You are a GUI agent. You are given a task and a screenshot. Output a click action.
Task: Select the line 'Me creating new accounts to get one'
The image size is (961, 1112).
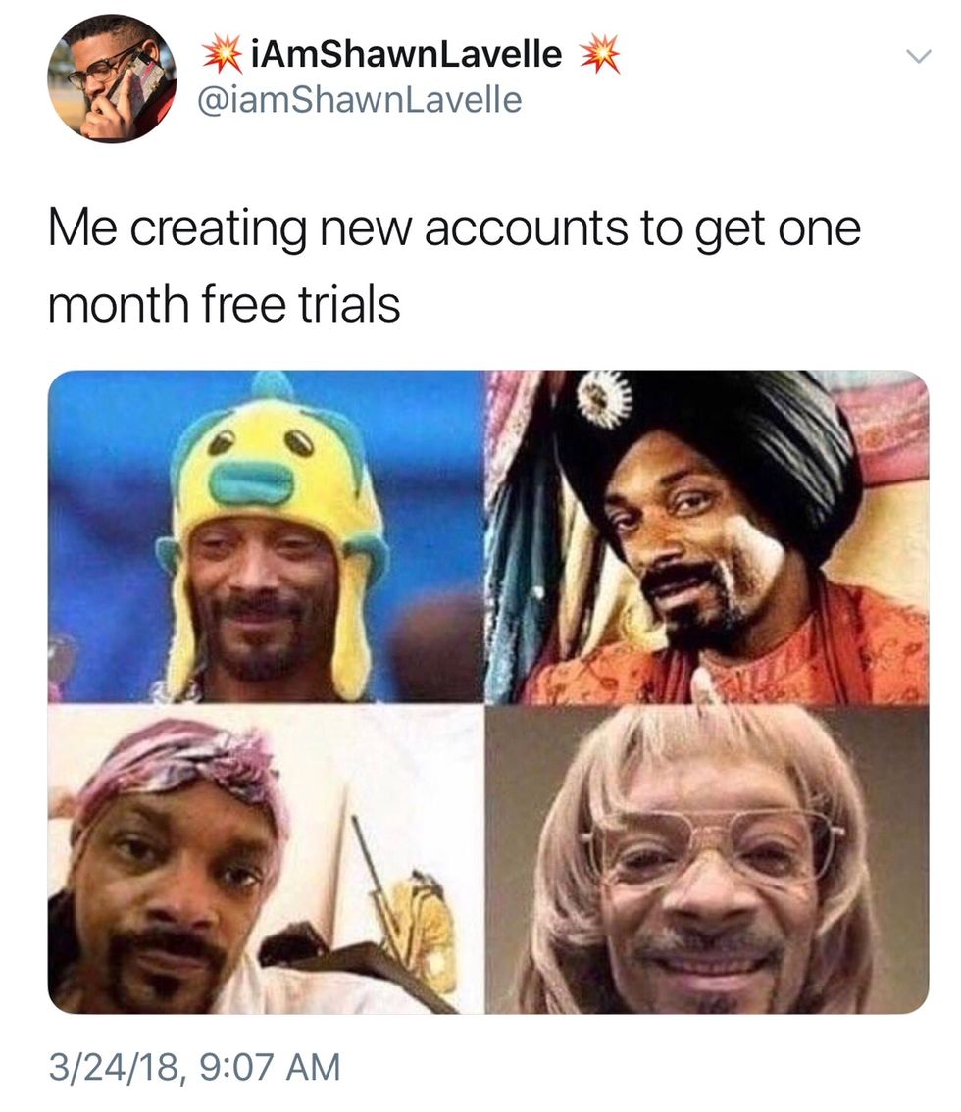click(455, 230)
